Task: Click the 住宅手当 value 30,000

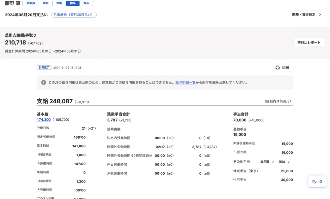Action: pos(287,180)
